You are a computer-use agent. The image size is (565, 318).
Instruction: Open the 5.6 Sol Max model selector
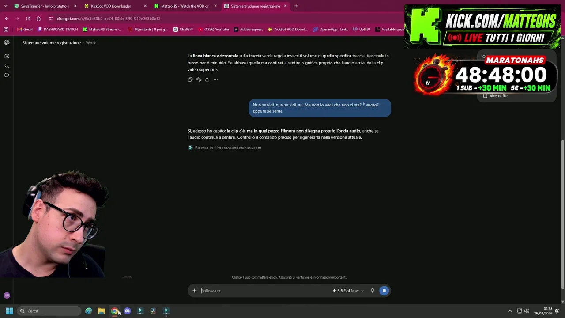tap(348, 291)
